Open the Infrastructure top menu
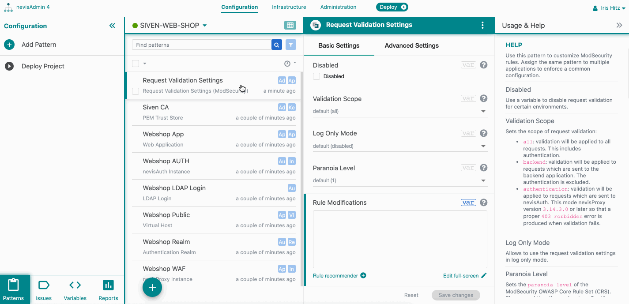This screenshot has height=304, width=629. (x=289, y=7)
